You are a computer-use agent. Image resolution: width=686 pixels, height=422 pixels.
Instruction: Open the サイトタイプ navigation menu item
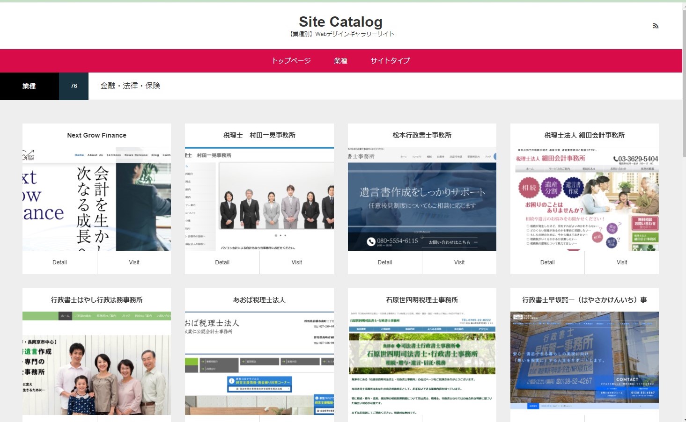click(x=390, y=61)
